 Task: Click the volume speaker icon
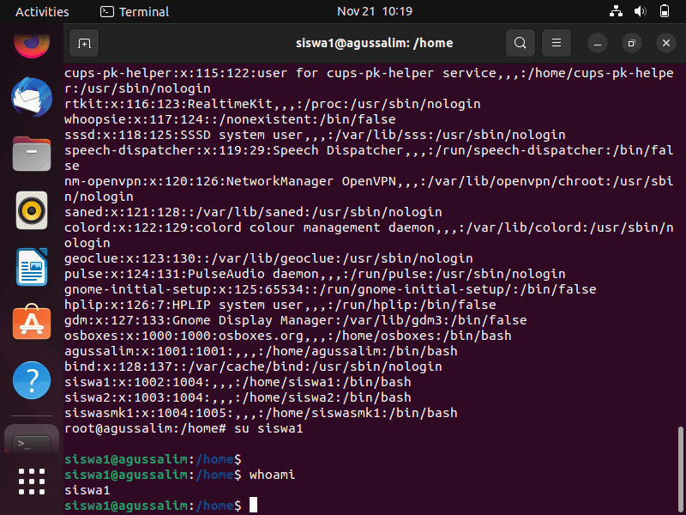[x=640, y=11]
